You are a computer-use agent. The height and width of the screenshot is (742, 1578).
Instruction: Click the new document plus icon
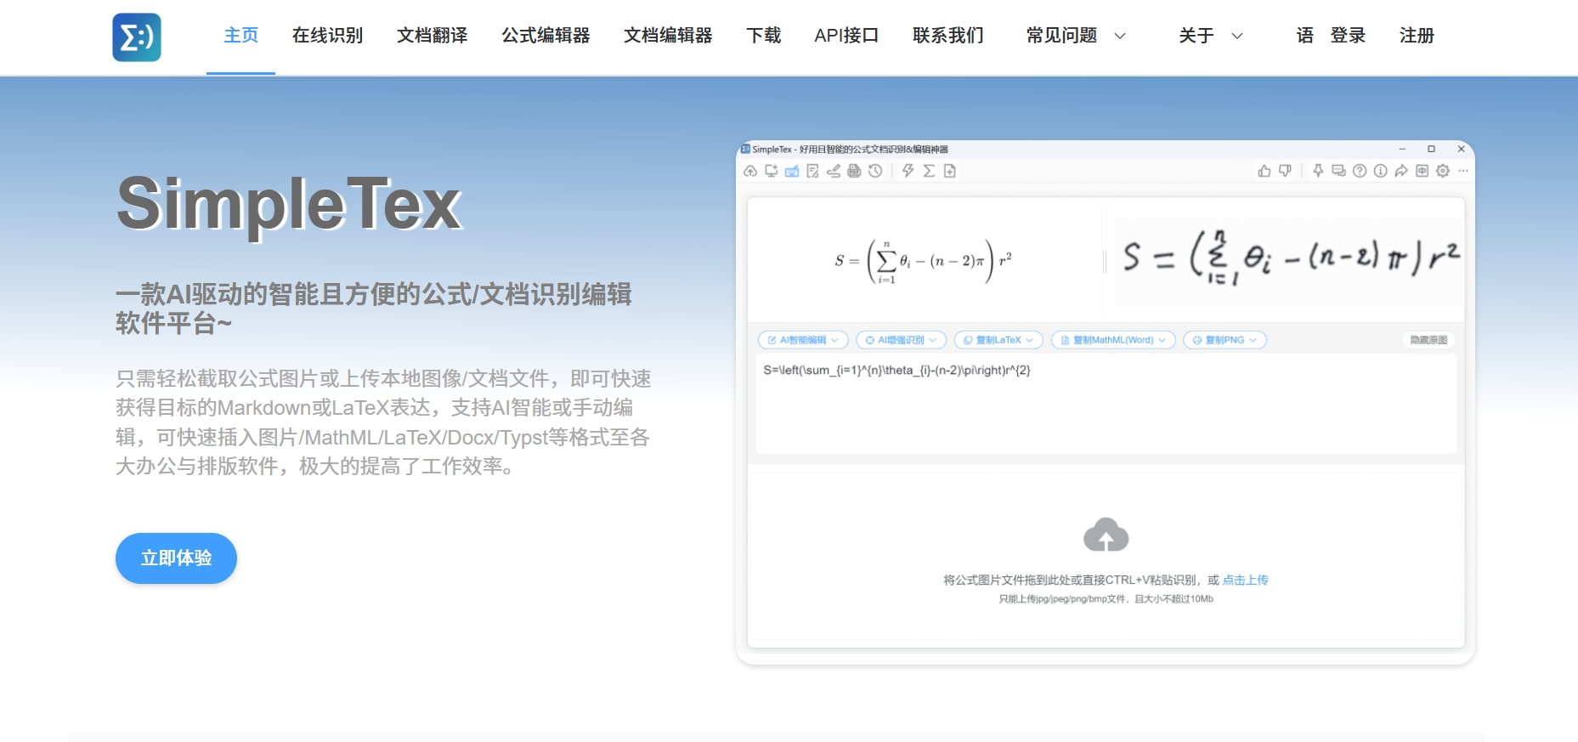click(x=950, y=171)
